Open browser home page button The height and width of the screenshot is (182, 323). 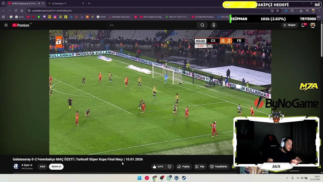pyautogui.click(x=22, y=11)
